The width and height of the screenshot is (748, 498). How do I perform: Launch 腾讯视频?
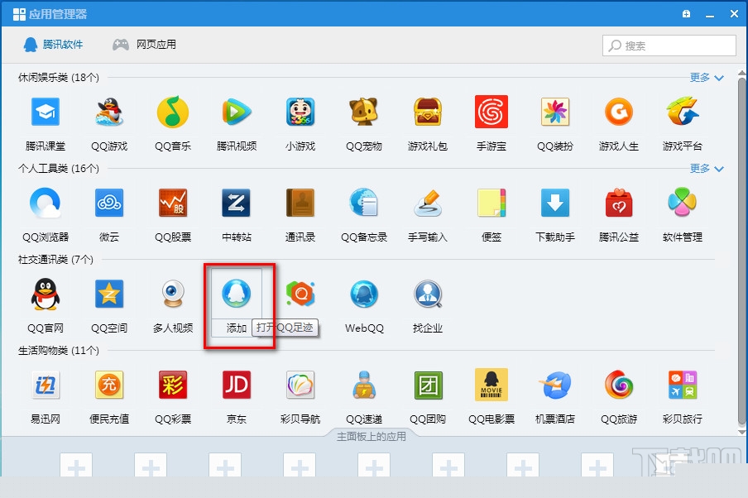(237, 113)
